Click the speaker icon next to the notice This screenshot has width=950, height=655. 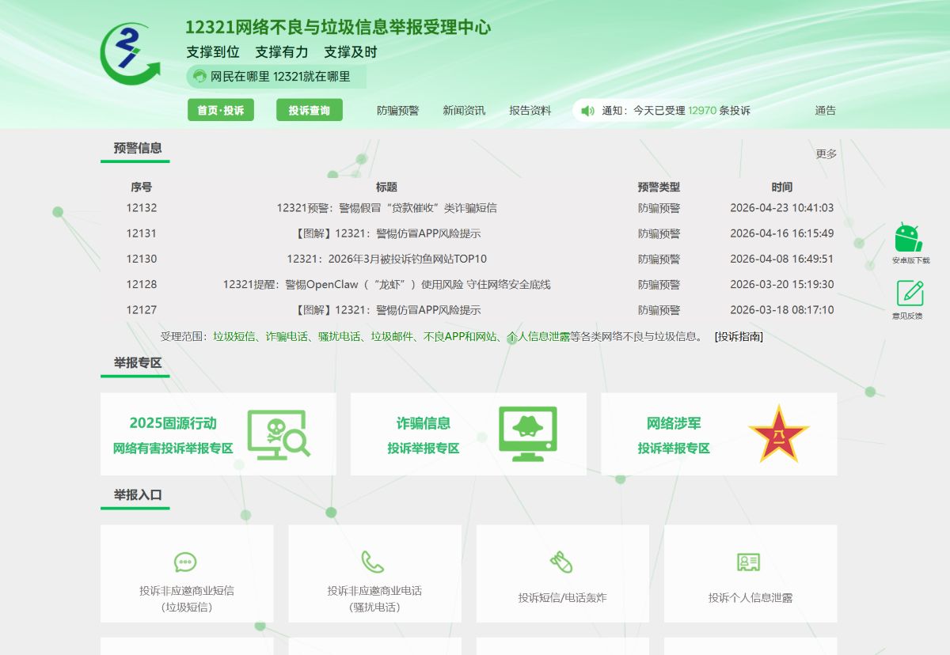[586, 110]
